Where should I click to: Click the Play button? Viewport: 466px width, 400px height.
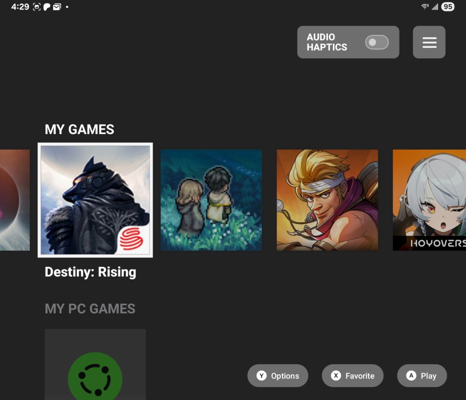pyautogui.click(x=422, y=375)
